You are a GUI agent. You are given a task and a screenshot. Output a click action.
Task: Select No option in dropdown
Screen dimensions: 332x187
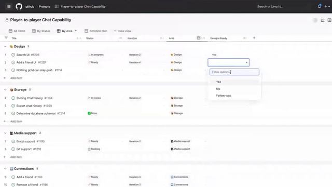[x=234, y=89]
